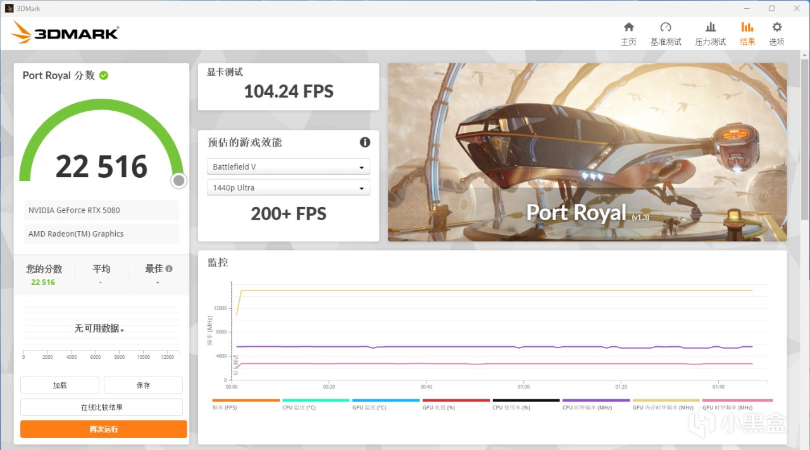Click the 保存 save button
Screen dimensions: 810x450
click(x=143, y=385)
